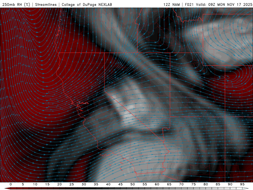Click the '50' color scale label

point(133,184)
